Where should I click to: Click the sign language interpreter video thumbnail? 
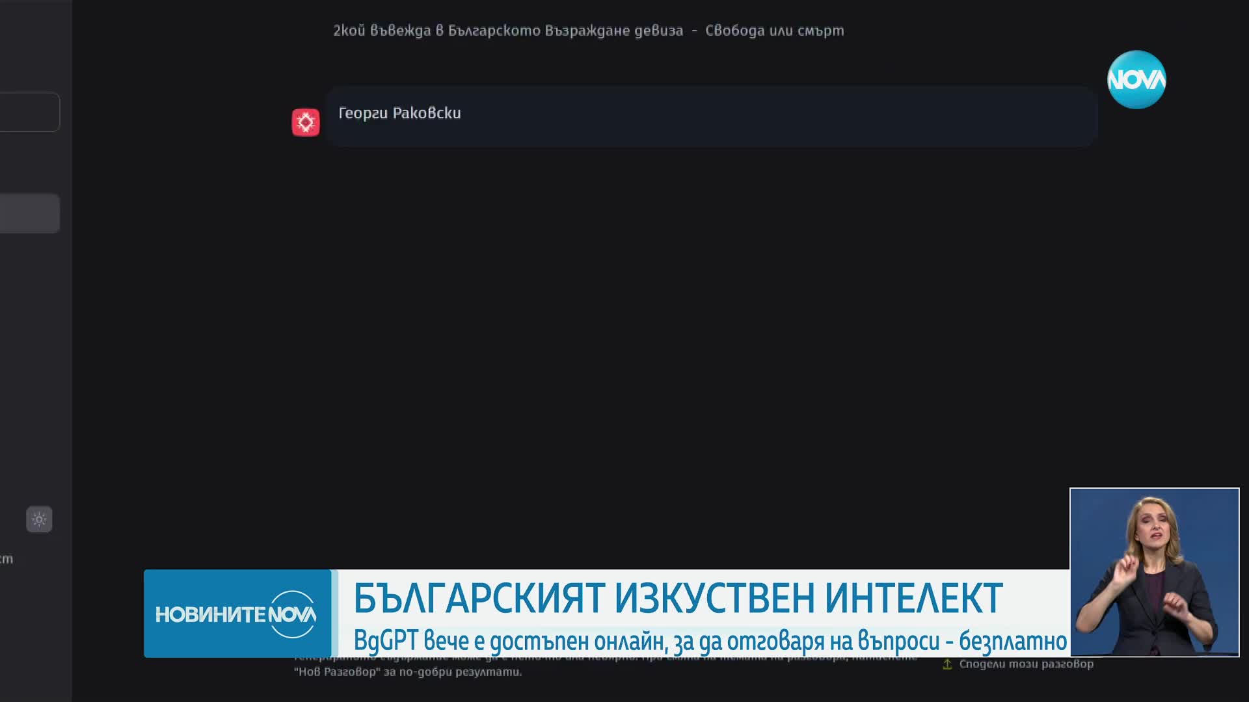(1155, 572)
